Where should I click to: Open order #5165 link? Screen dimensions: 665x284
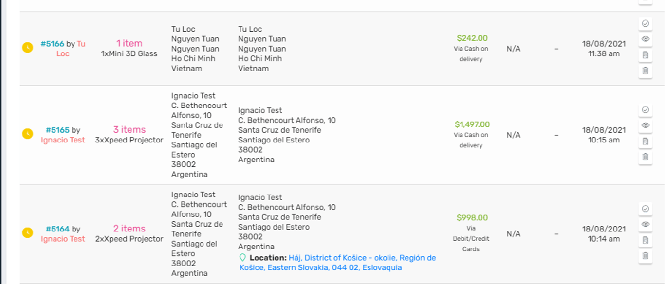[x=57, y=130]
